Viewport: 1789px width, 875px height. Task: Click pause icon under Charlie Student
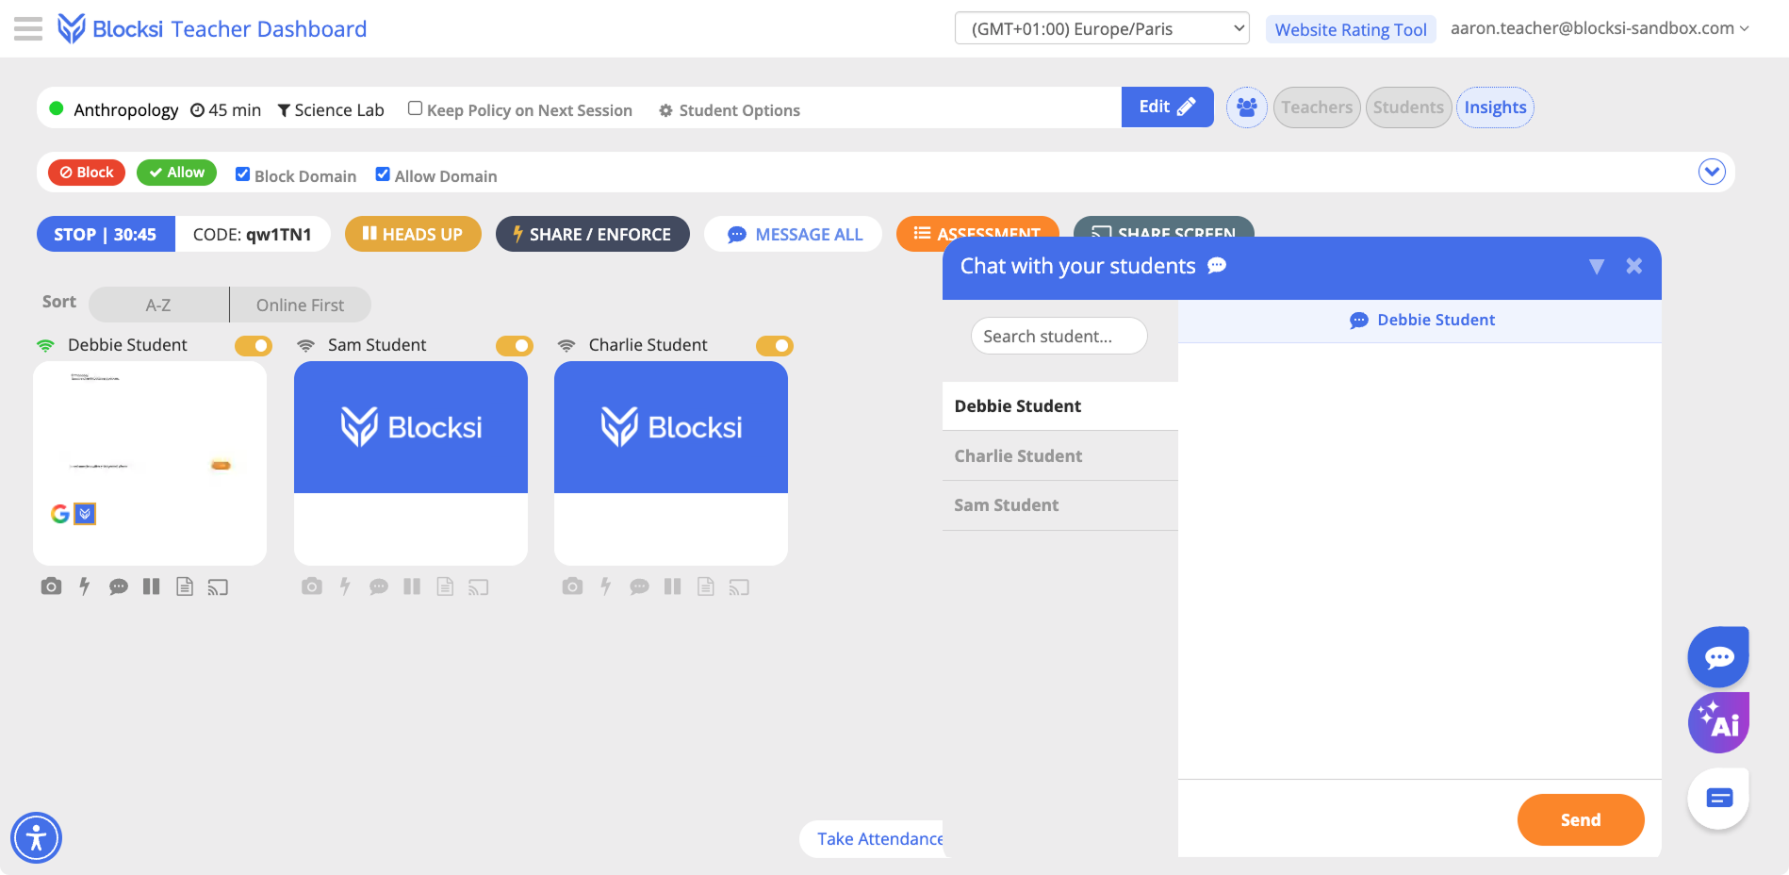coord(672,586)
